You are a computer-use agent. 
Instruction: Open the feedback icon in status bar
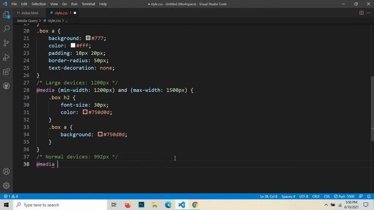click(x=361, y=197)
